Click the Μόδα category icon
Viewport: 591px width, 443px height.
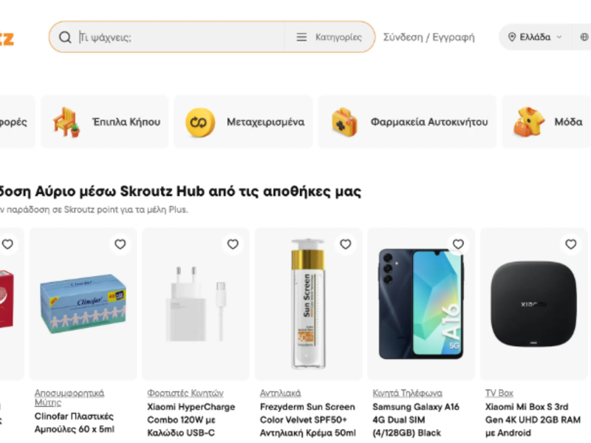click(x=529, y=122)
